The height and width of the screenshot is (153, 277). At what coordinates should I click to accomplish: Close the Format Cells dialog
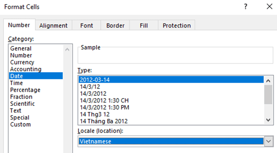click(270, 7)
